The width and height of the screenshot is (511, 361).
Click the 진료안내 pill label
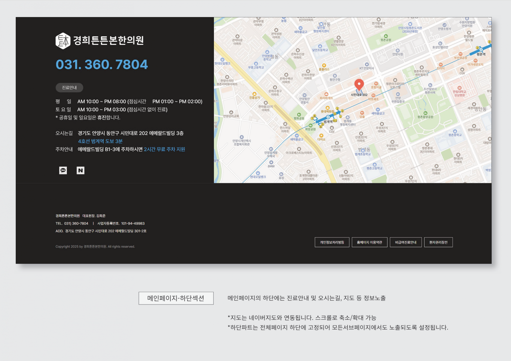[69, 88]
